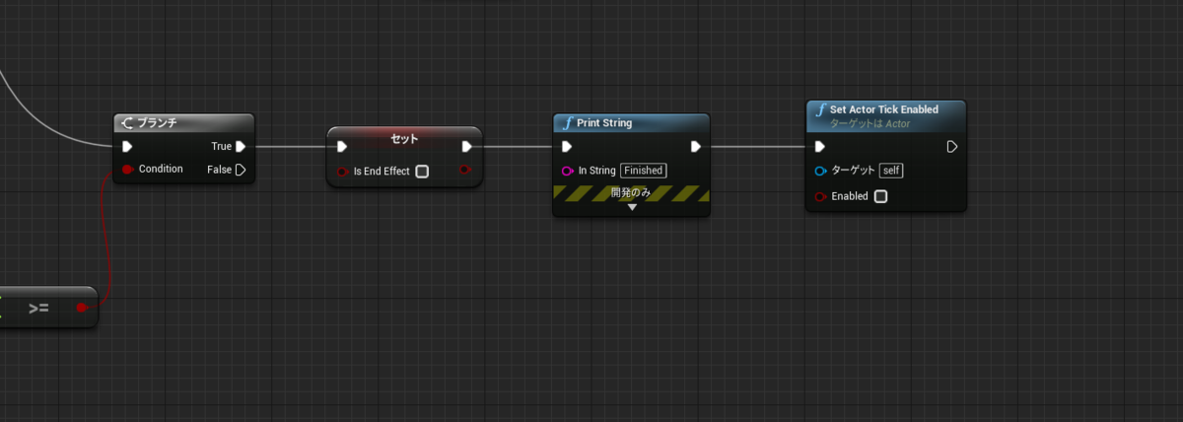Toggle the Is End Effect checkbox

click(x=422, y=172)
